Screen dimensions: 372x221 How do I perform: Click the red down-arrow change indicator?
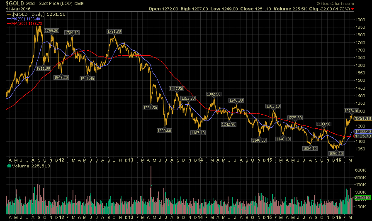pos(353,9)
